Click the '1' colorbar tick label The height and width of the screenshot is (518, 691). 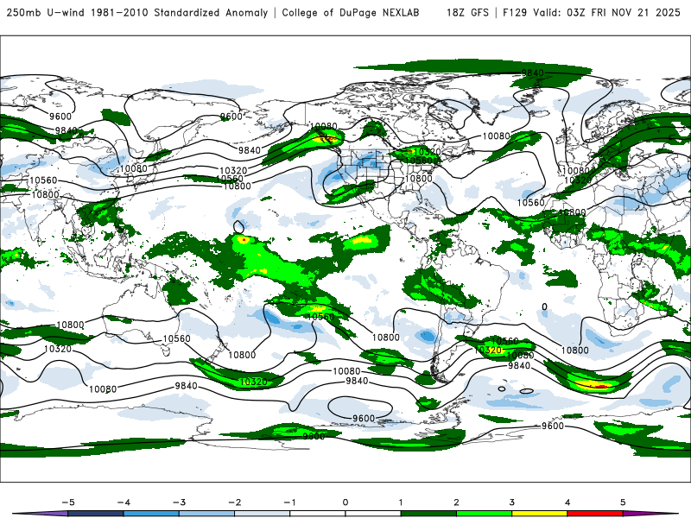tap(401, 502)
